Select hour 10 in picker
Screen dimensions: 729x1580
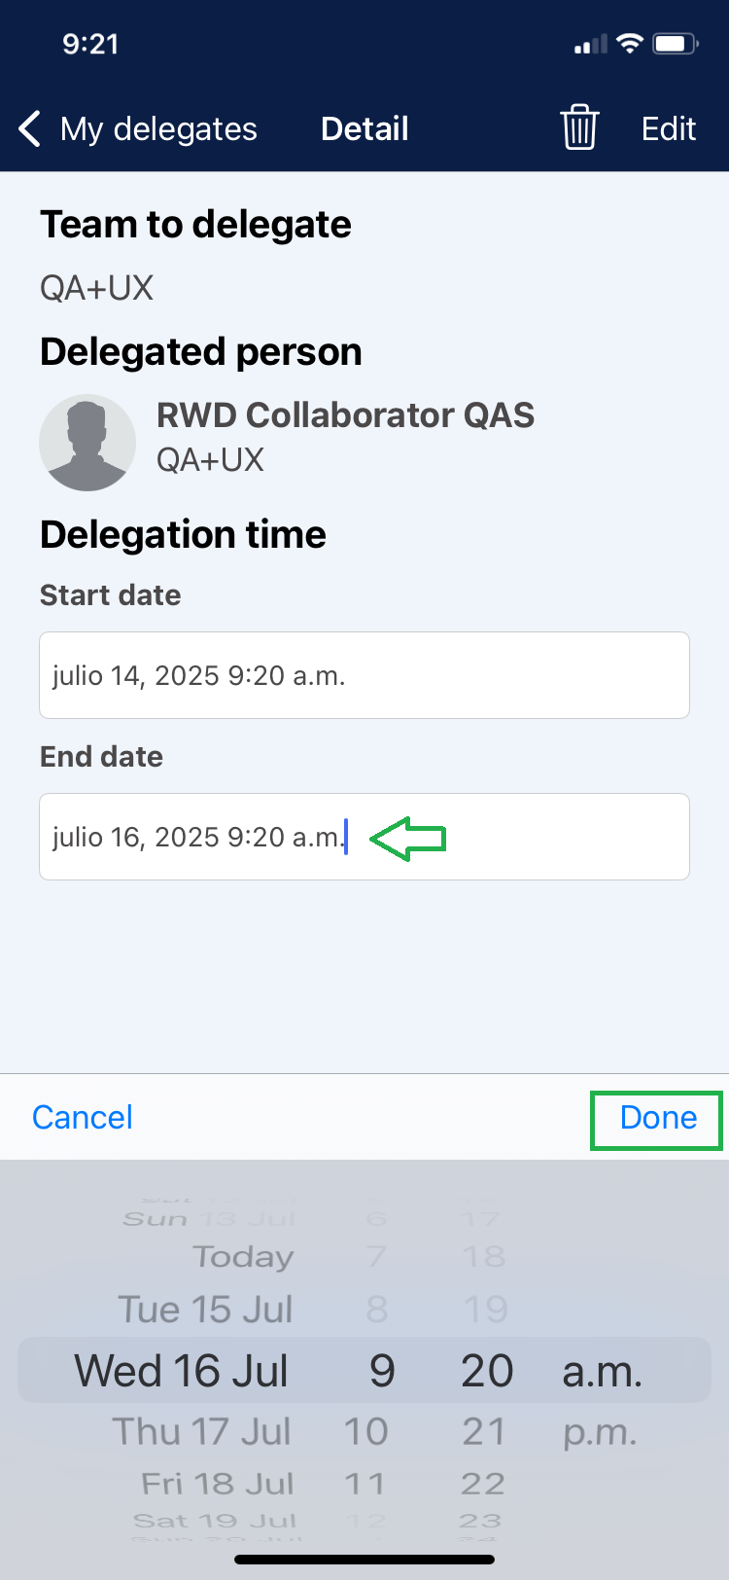(x=366, y=1431)
